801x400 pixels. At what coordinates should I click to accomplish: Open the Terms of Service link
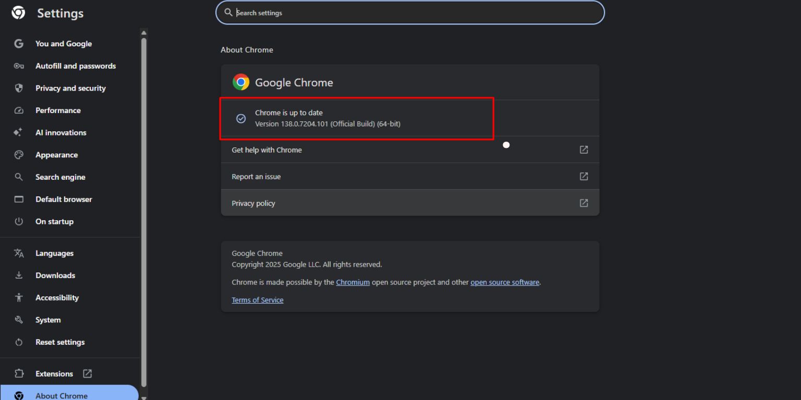tap(258, 300)
